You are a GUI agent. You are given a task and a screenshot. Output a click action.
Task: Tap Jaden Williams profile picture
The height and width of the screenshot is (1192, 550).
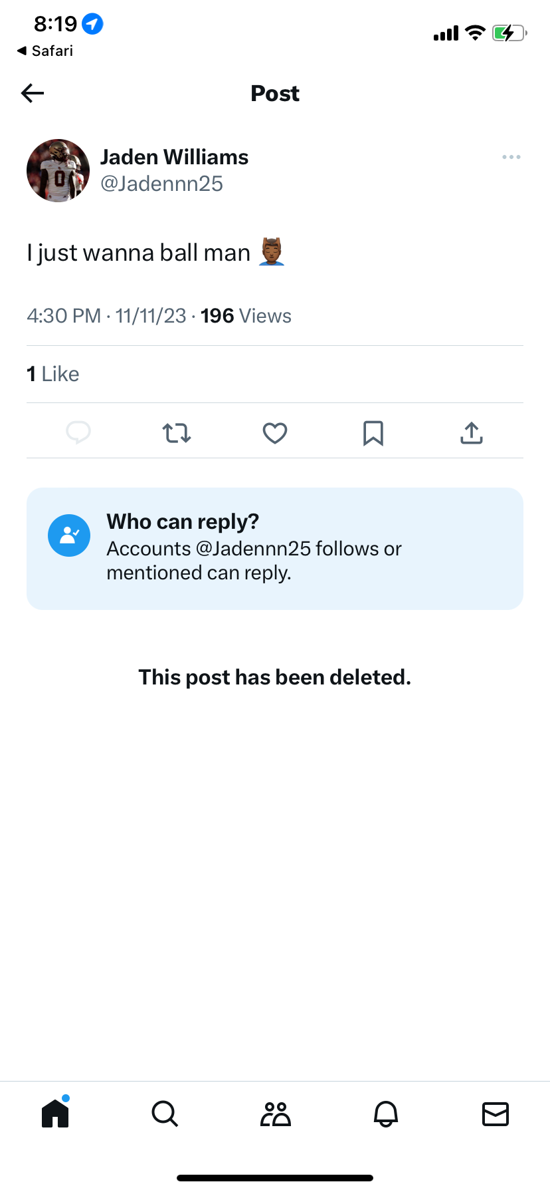click(58, 170)
